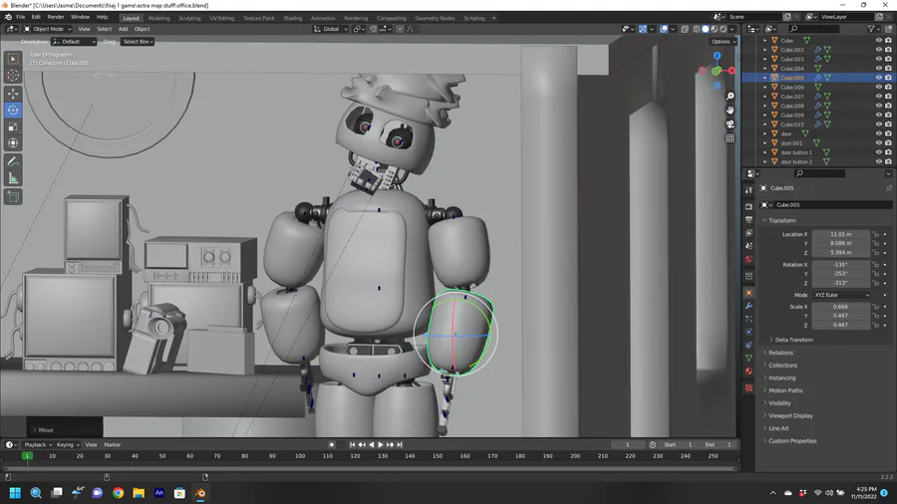The height and width of the screenshot is (504, 897).
Task: Click the zoom magnifier icon in viewport
Action: click(730, 96)
